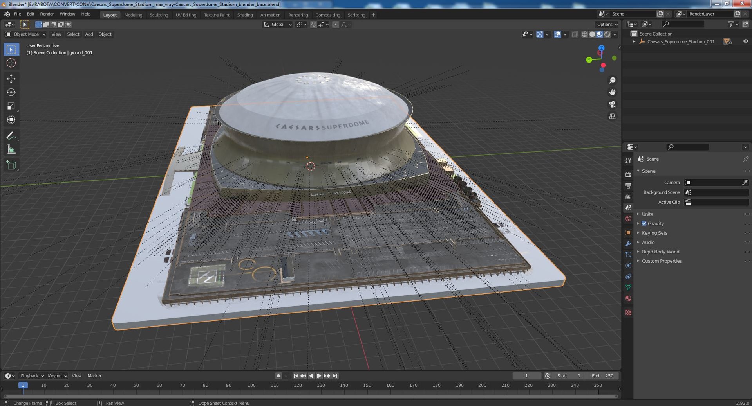Viewport: 752px width, 406px height.
Task: Pick camera object with eyedropper
Action: 745,183
